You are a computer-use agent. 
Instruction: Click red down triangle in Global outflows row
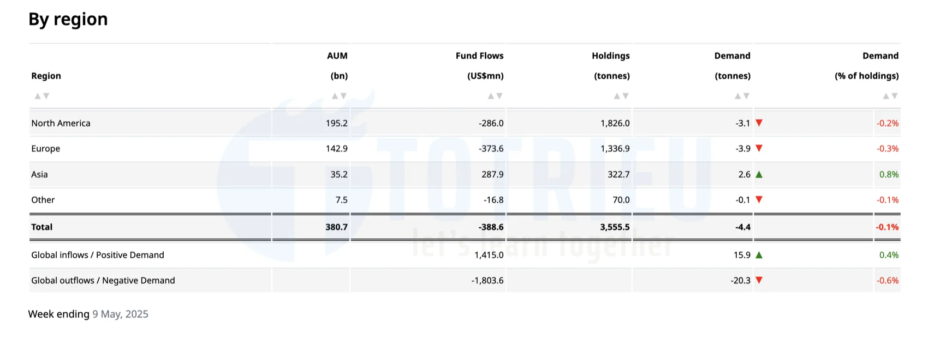coord(759,280)
